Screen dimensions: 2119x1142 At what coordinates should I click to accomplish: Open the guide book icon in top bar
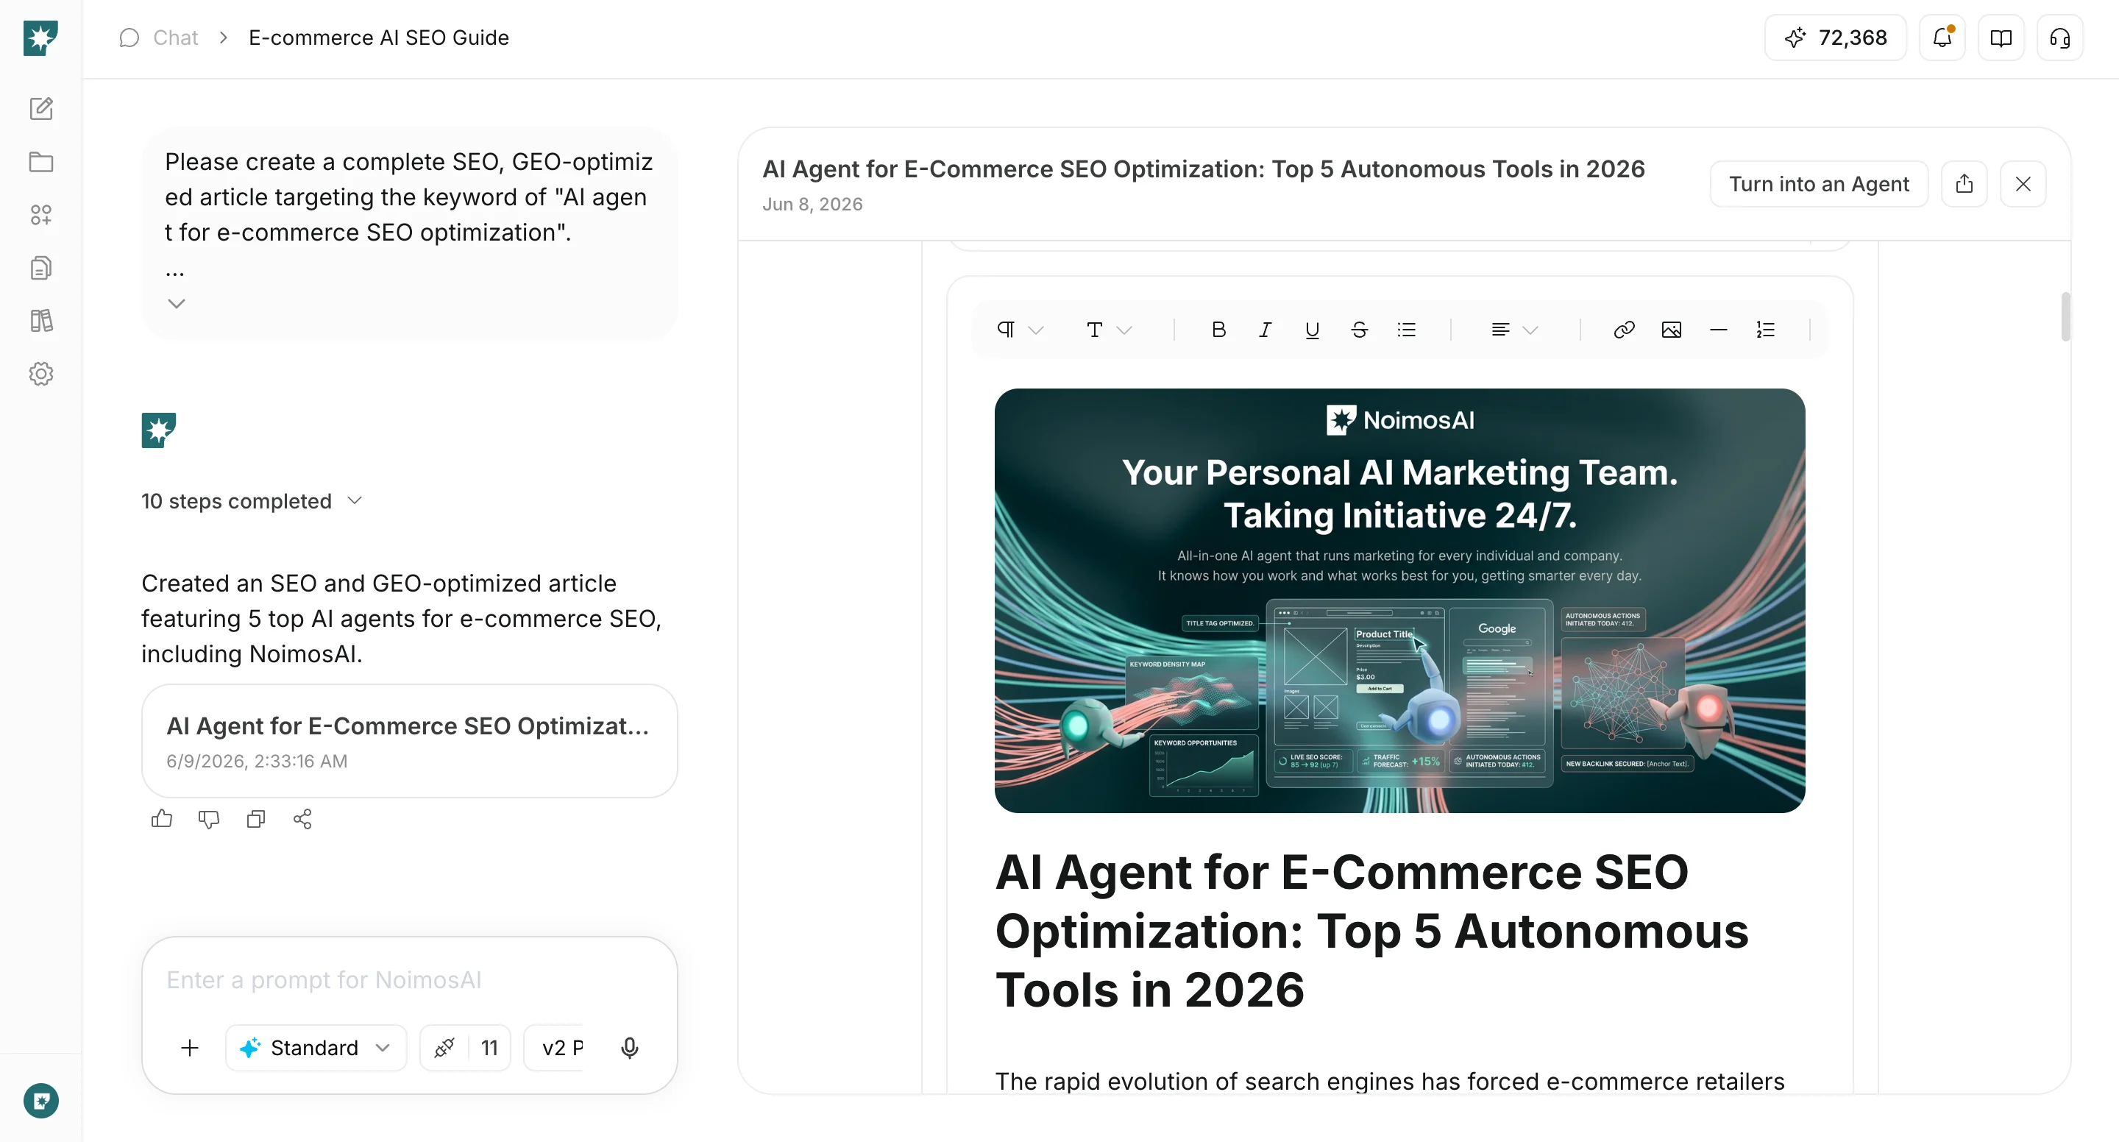click(2001, 38)
